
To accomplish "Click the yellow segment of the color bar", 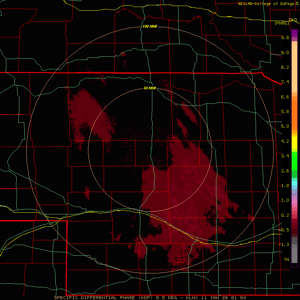I will point(294,143).
